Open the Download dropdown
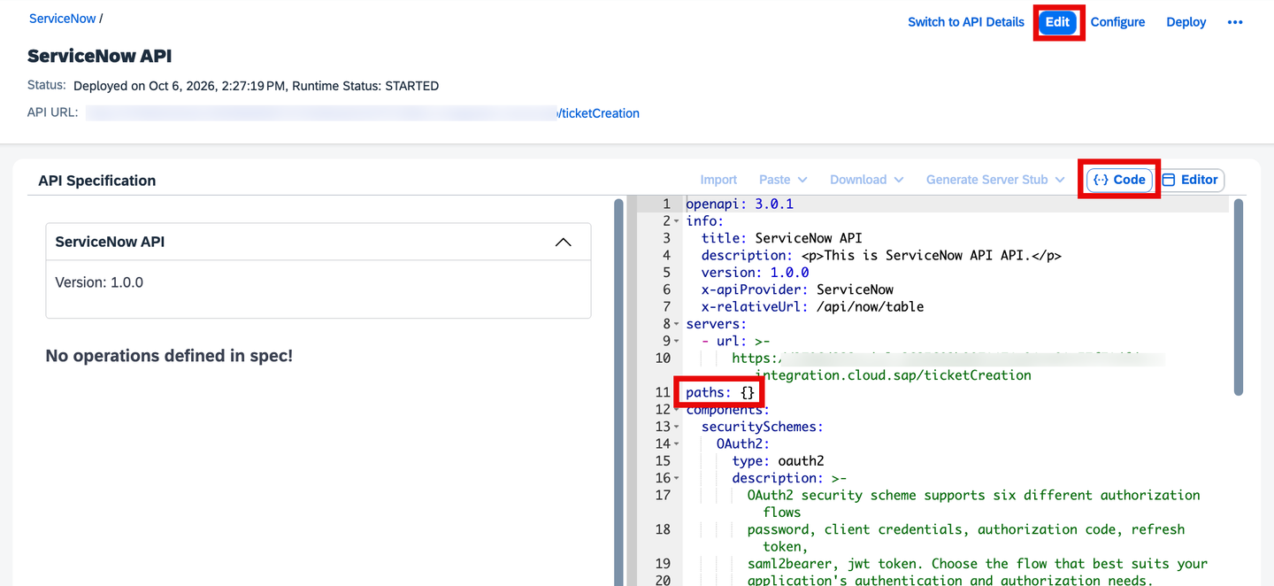Viewport: 1274px width, 586px height. [866, 180]
